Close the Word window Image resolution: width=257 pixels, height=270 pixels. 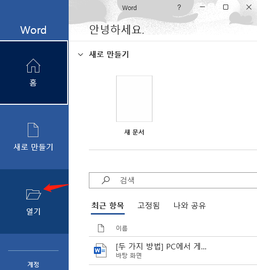[x=249, y=7]
